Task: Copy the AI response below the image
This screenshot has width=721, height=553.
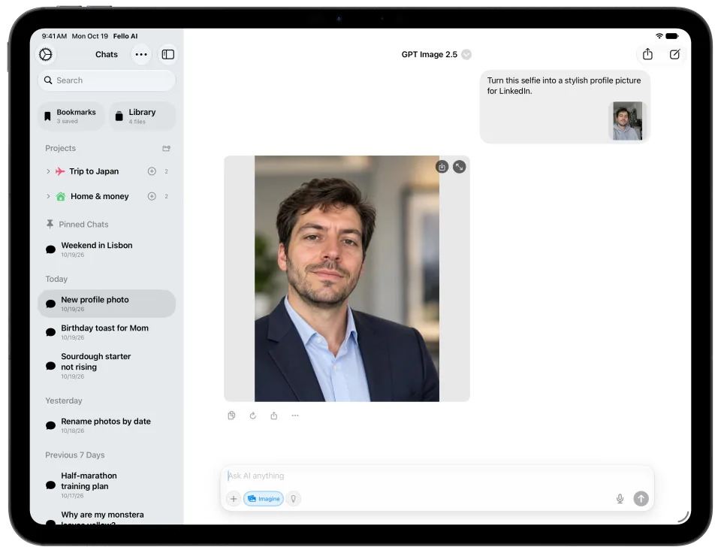Action: (x=232, y=416)
